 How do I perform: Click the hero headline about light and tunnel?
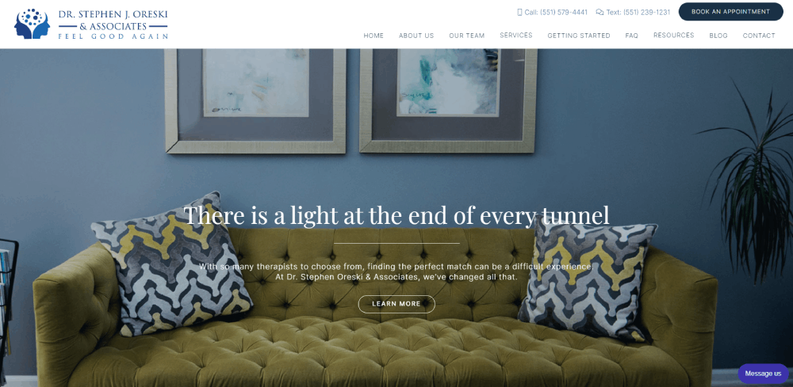[396, 216]
